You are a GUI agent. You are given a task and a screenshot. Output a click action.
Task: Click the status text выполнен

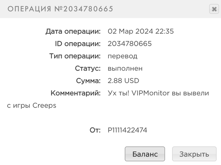[x=125, y=68]
